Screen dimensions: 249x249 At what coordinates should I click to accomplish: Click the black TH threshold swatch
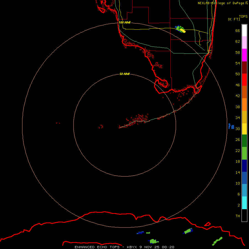(244, 215)
